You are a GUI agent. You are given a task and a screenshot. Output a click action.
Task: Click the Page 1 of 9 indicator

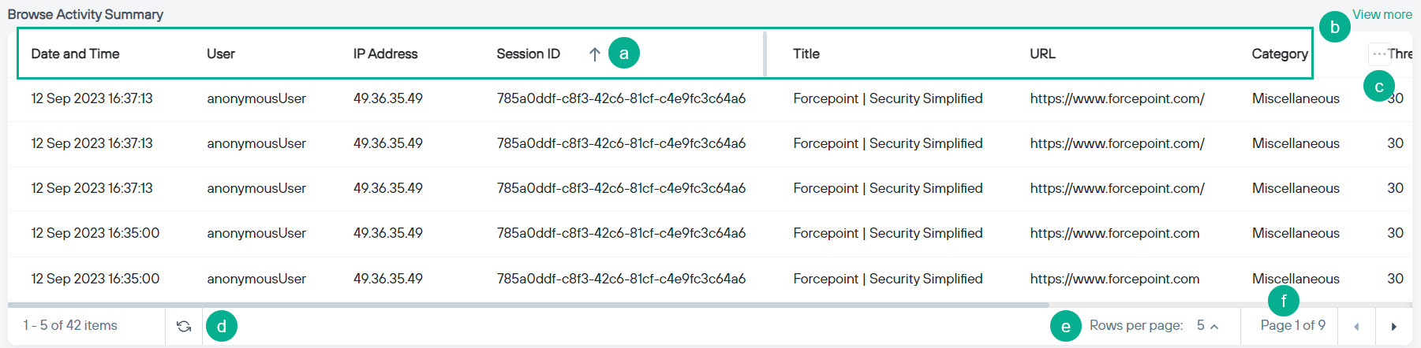click(x=1292, y=325)
